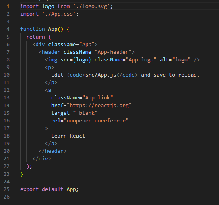The height and width of the screenshot is (205, 219).
Task: Select line number 25 in the gutter
Action: click(6, 189)
